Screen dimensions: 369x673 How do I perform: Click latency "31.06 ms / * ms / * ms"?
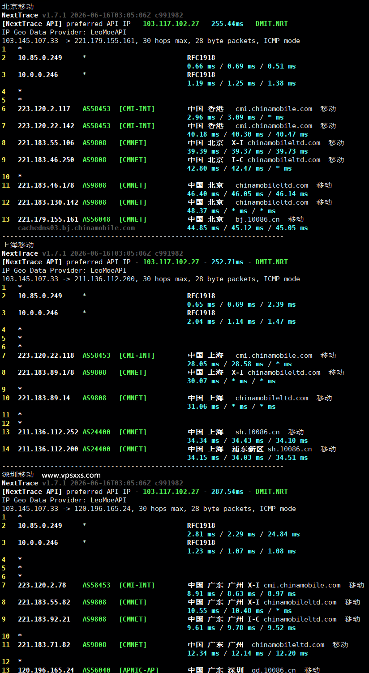tap(232, 407)
